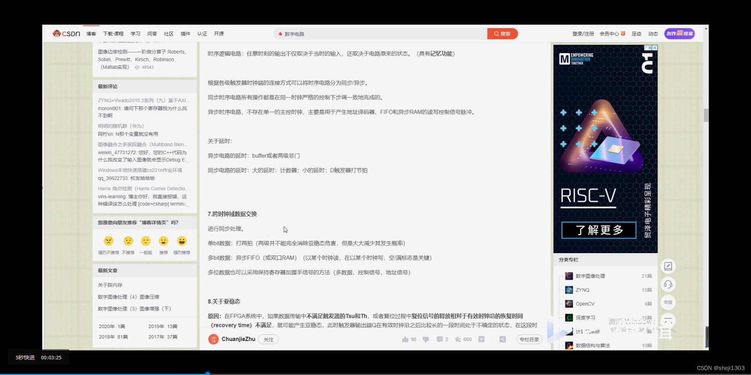Screen dimensions: 751x375
Task: Select the 强烈推荐 rating emoji
Action: click(x=181, y=241)
